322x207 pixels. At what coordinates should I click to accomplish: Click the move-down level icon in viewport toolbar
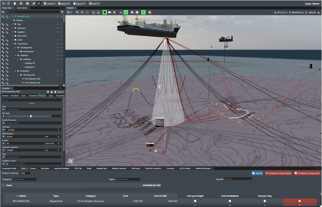(98, 12)
